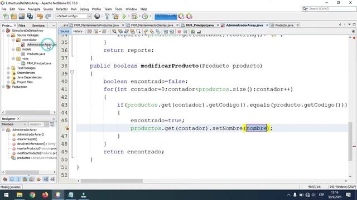Screen dimensions: 357x200
Task: Click the Undo toolbar icon
Action: (x=40, y=16)
